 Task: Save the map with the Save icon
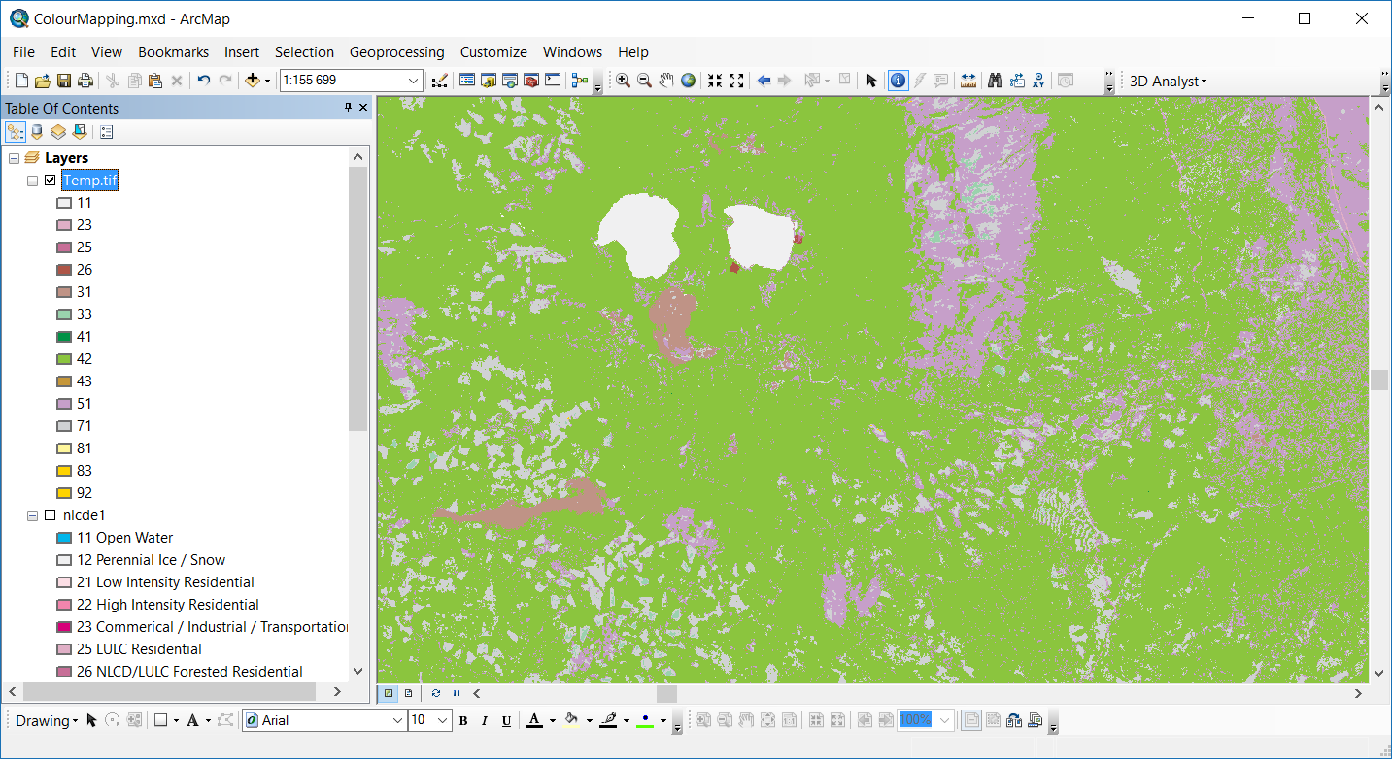point(64,81)
